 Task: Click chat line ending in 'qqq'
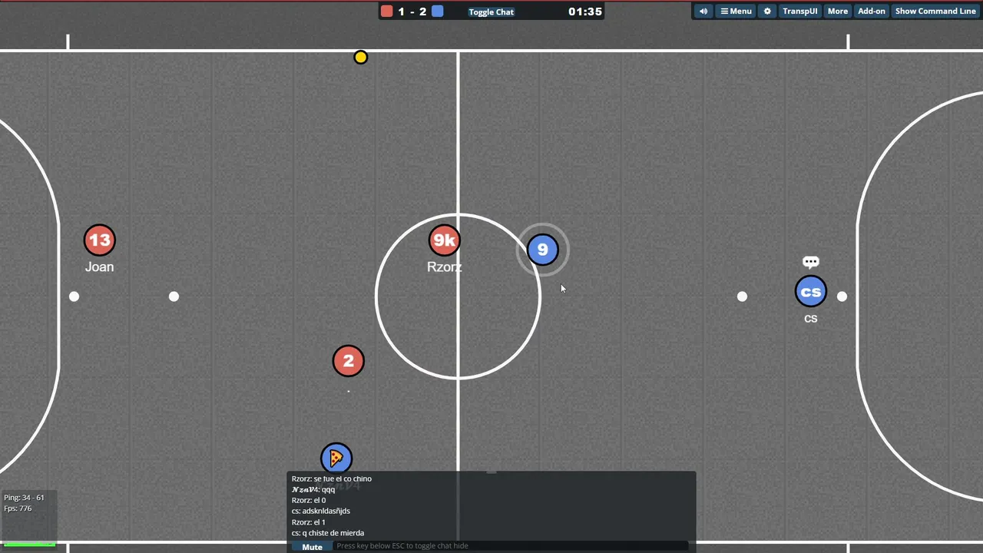click(x=313, y=489)
